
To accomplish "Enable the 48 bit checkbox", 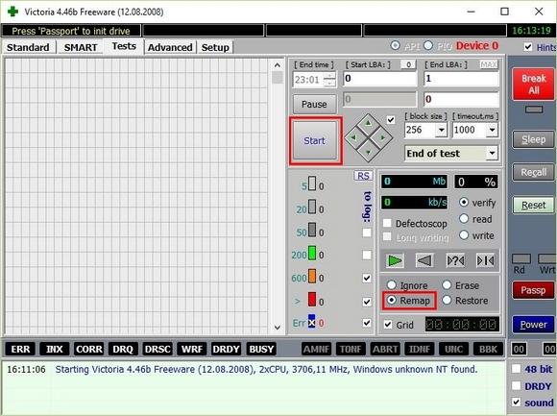I will pyautogui.click(x=516, y=369).
